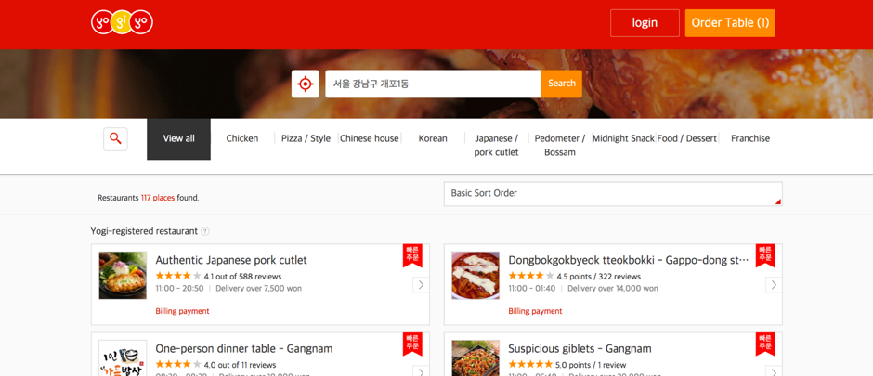Screen dimensions: 873x376
Task: Open the One-person dinner table arrow
Action: [421, 371]
